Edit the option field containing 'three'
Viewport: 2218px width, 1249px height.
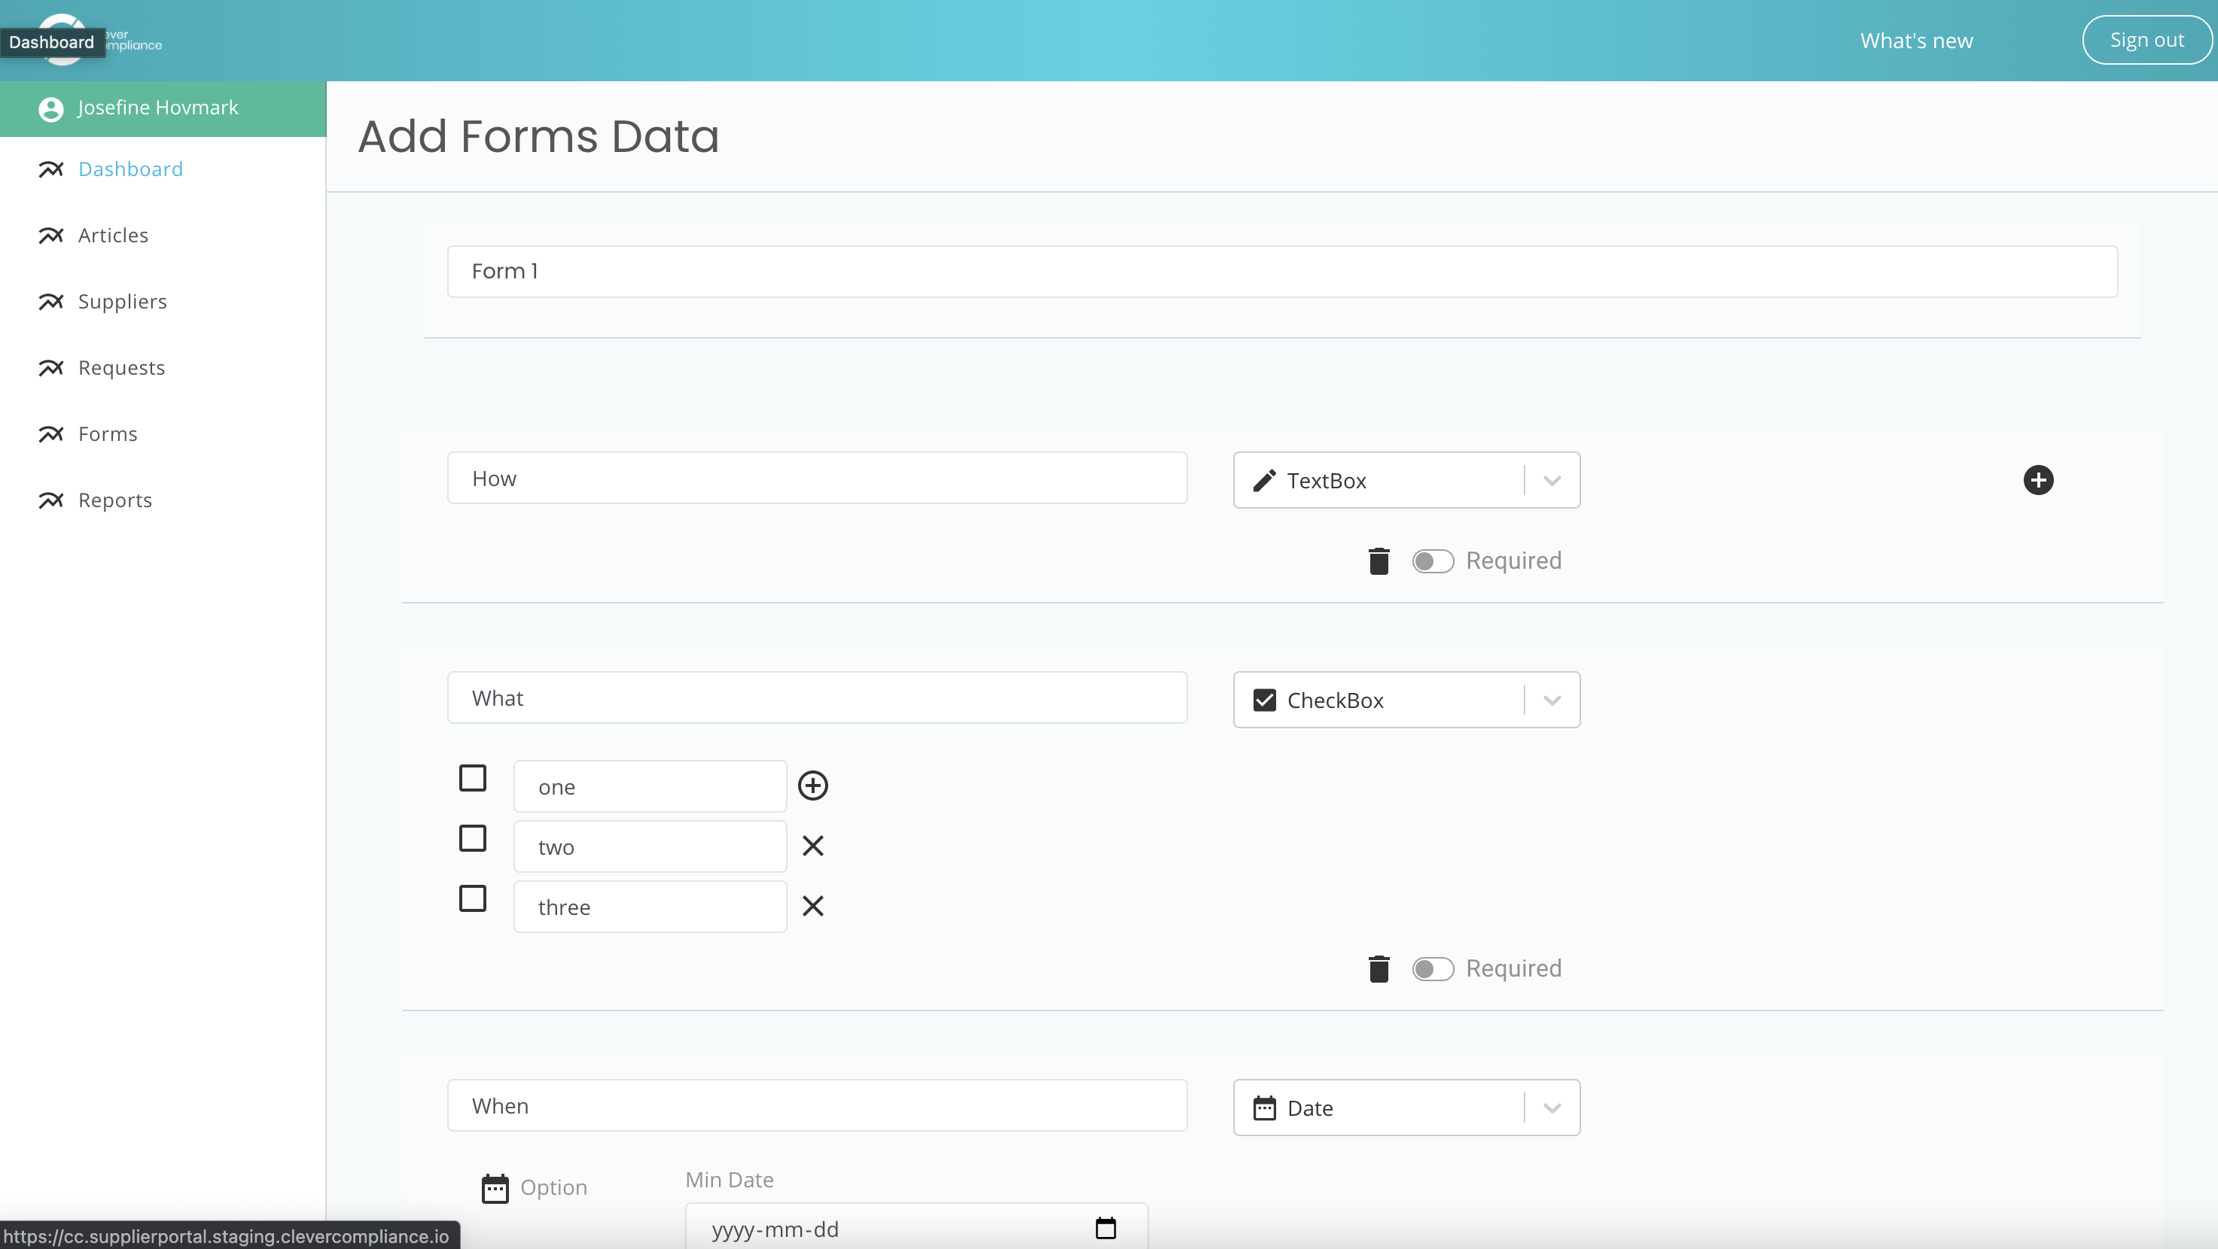point(650,907)
